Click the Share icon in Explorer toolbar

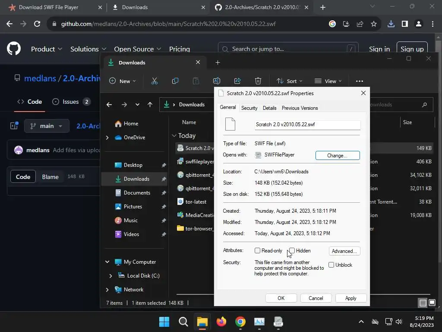click(237, 81)
